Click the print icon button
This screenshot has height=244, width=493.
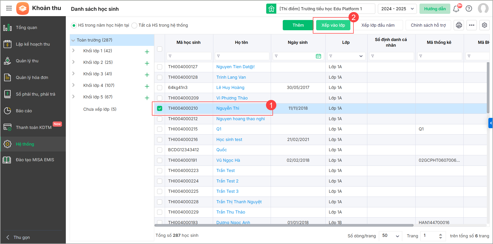(x=459, y=25)
